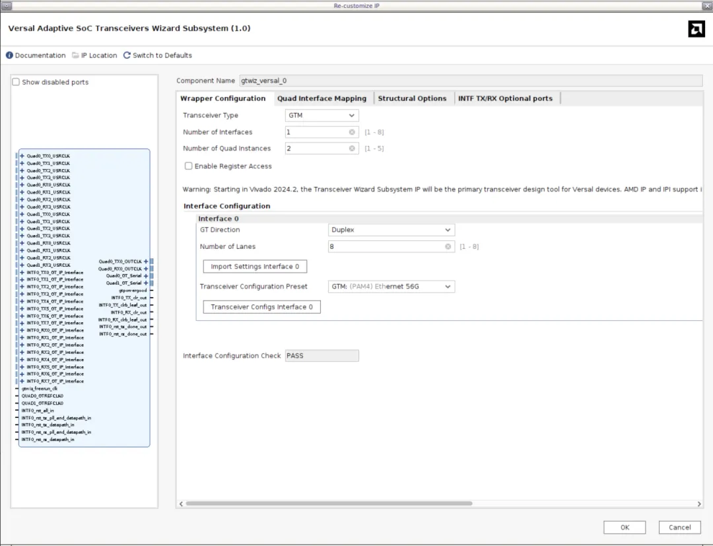Expand the Quad1_RX0_USRCLK port
713x546 pixels.
pos(22,243)
